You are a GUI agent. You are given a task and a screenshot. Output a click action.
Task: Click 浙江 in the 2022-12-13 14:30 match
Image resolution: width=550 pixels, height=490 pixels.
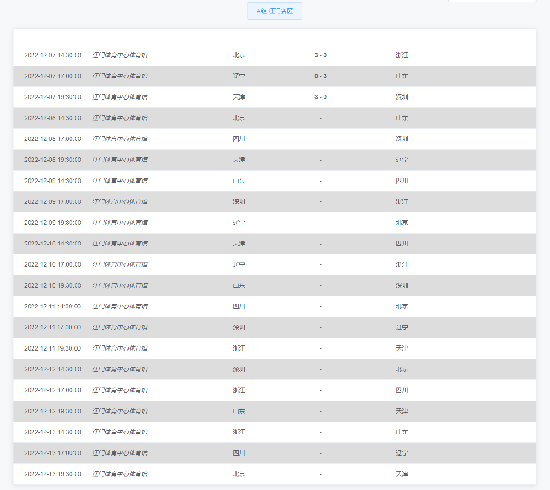click(x=239, y=432)
